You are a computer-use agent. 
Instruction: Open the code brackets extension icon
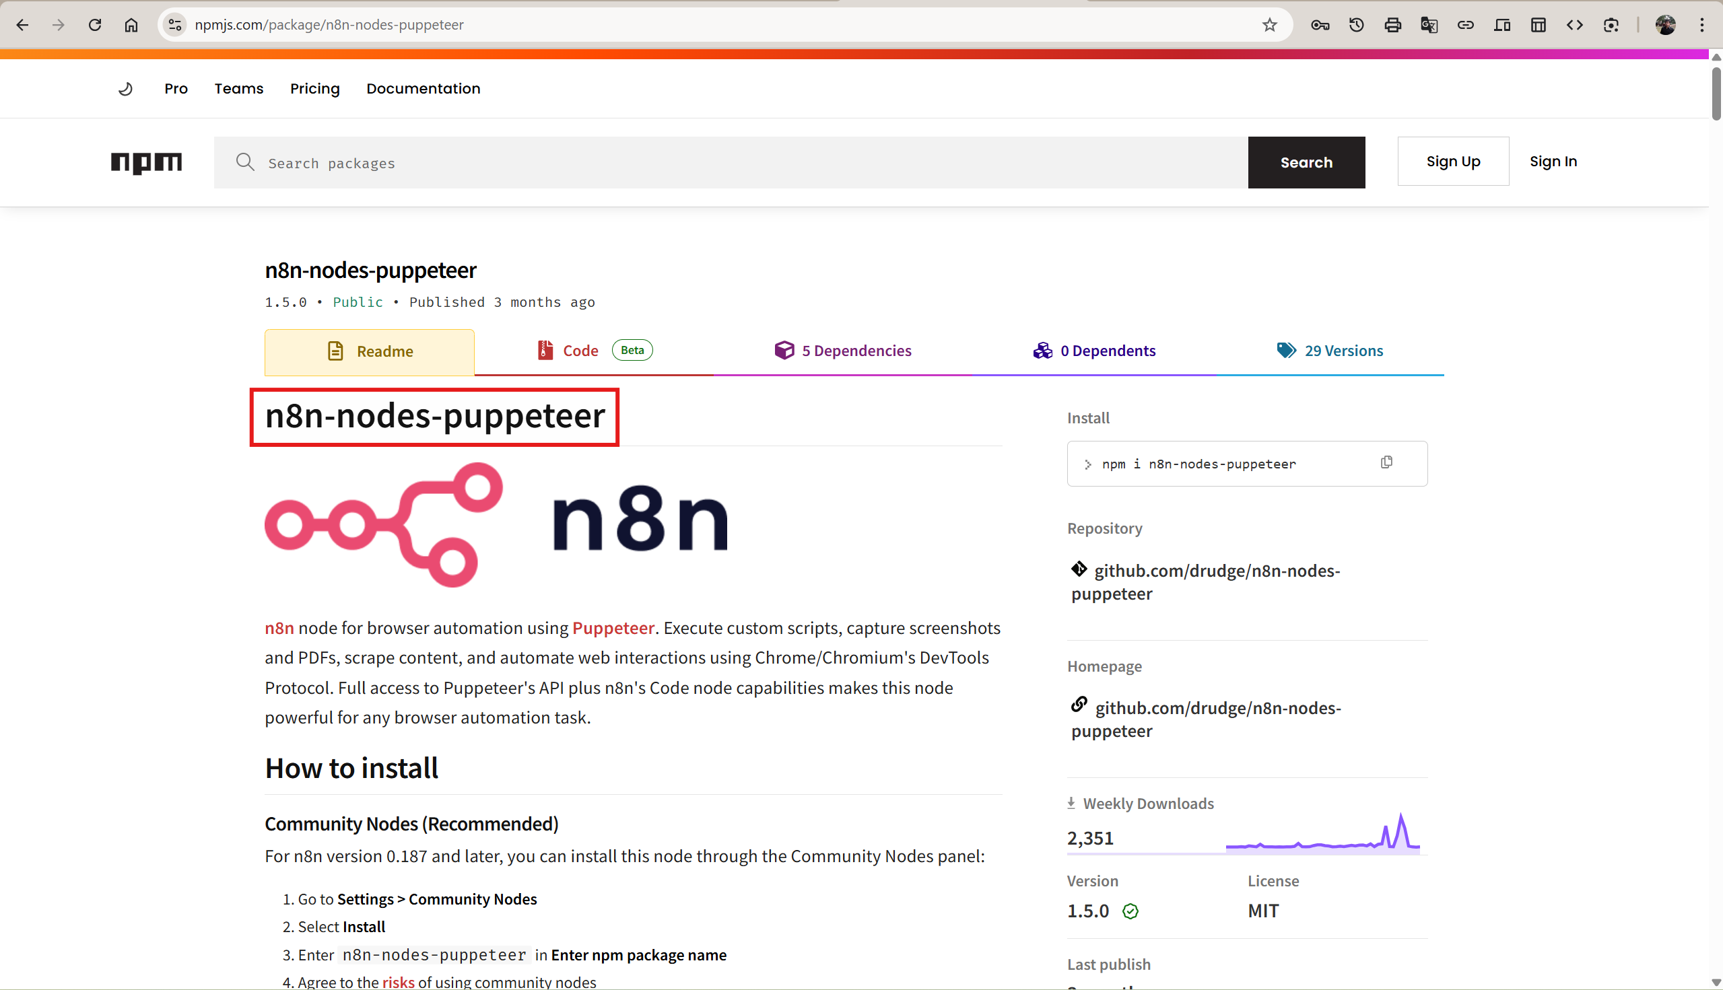1575,25
